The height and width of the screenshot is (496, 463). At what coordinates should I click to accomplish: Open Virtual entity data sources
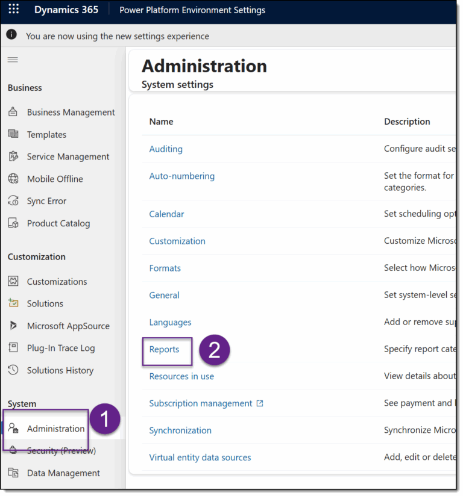tap(200, 457)
